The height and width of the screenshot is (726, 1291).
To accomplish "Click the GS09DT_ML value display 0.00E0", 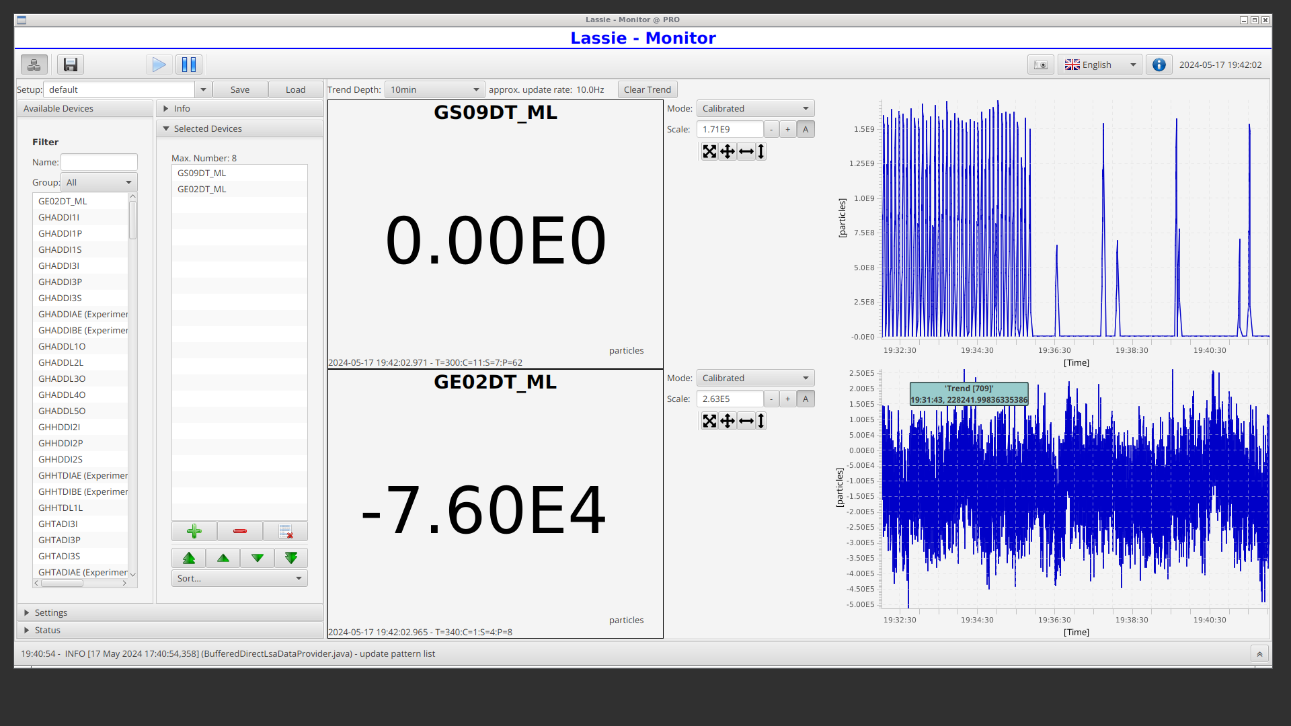I will coord(496,241).
